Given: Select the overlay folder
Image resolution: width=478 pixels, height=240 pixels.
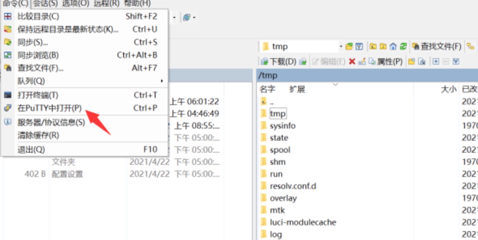Looking at the screenshot, I should click(367, 198).
